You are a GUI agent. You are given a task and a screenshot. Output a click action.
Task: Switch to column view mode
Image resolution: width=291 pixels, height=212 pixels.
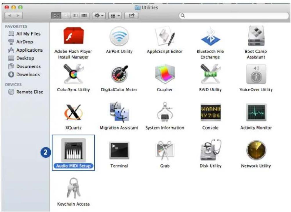click(75, 16)
